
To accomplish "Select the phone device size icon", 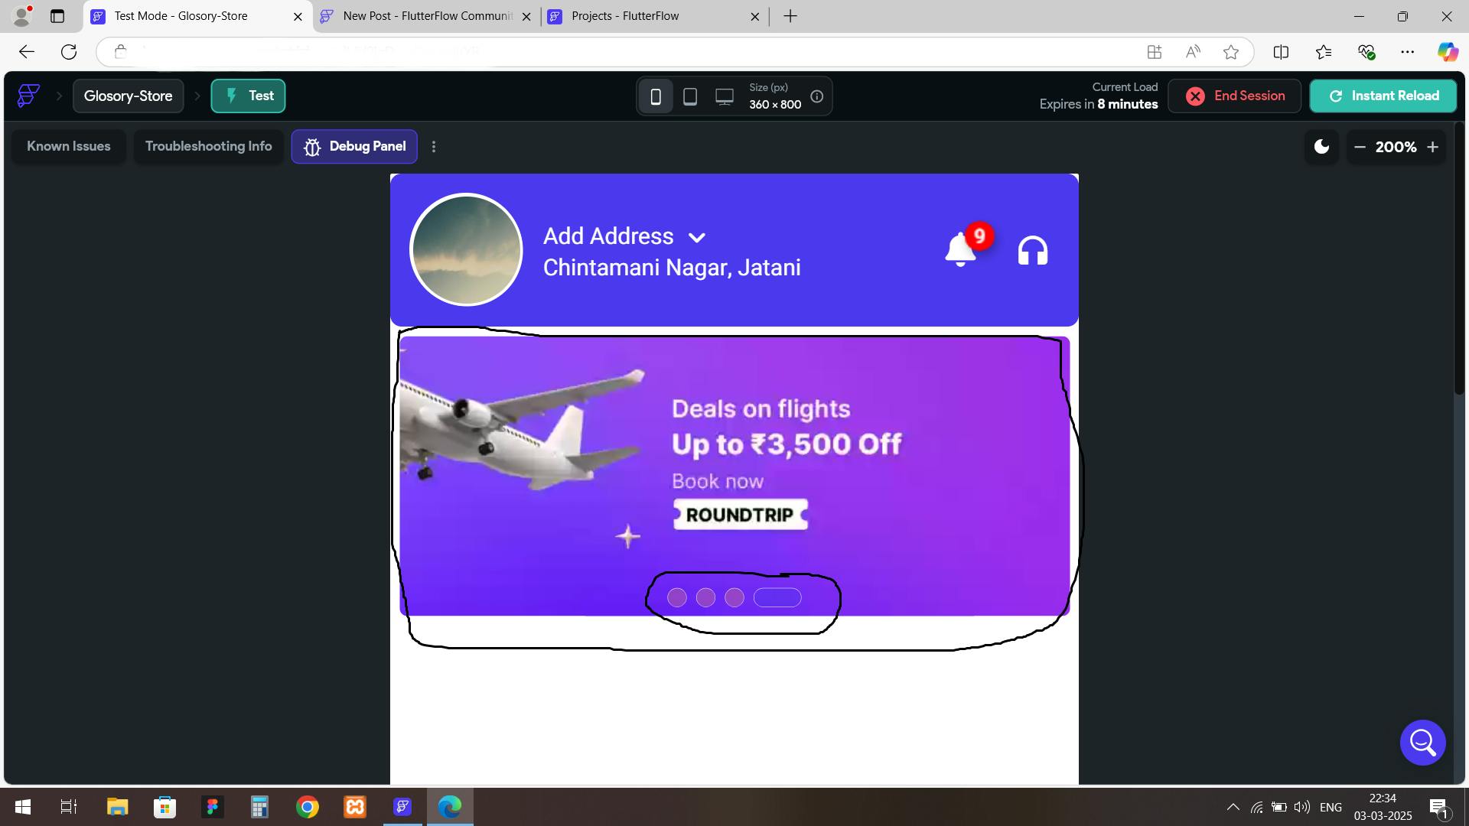I will 656,96.
